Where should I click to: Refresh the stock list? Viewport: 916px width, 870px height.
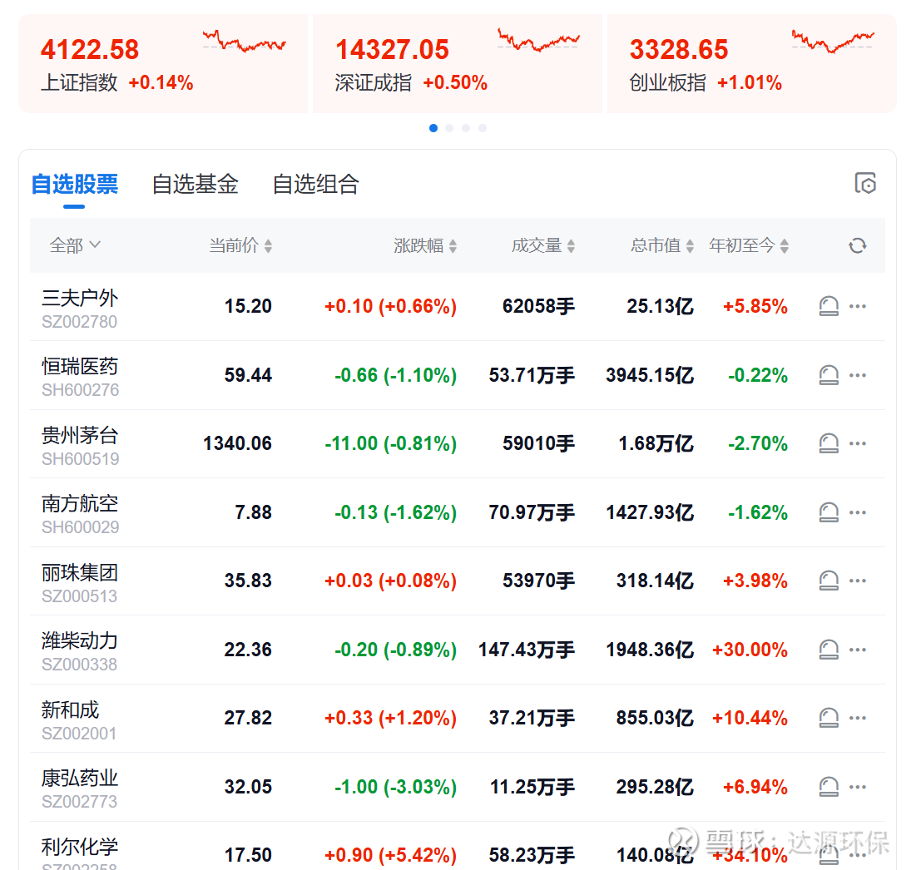coord(858,246)
